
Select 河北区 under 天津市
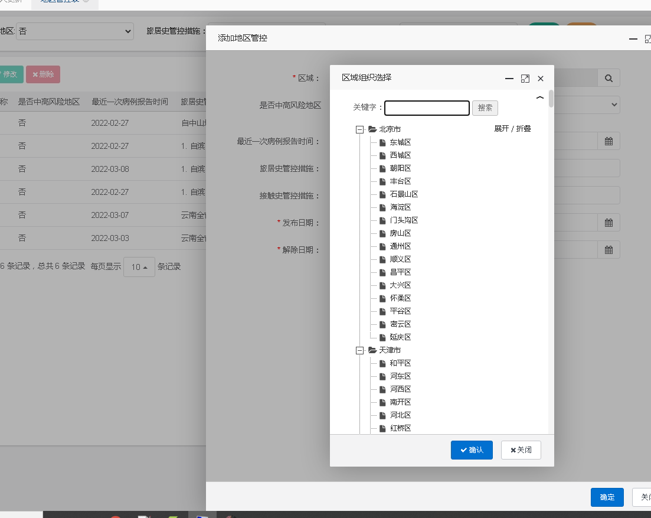tap(400, 415)
